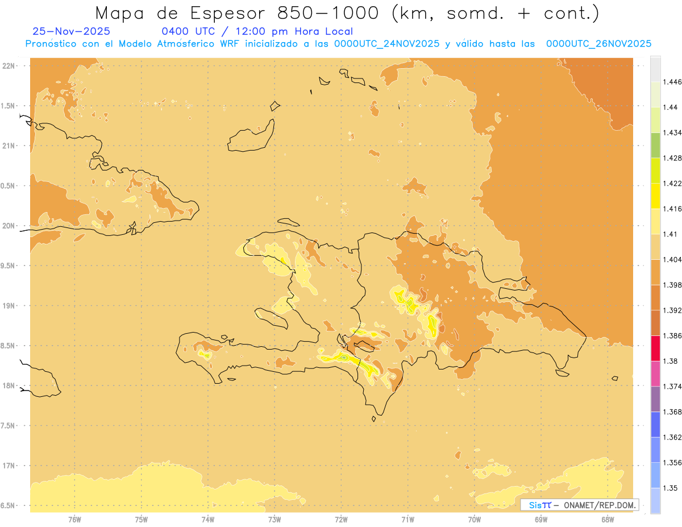Click the '1.35' colorbar value
682x527 pixels.
670,488
